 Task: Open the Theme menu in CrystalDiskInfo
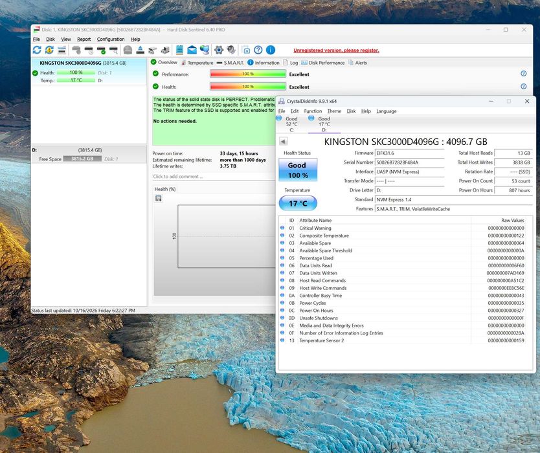(334, 111)
